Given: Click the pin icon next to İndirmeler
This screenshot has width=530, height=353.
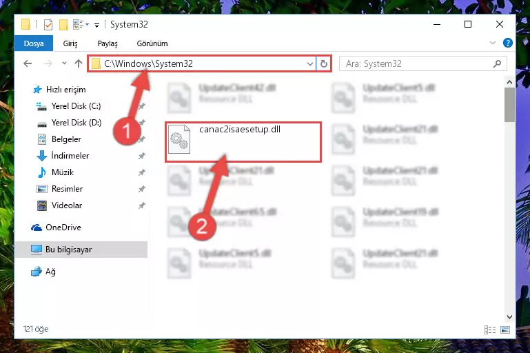Looking at the screenshot, I should [141, 156].
